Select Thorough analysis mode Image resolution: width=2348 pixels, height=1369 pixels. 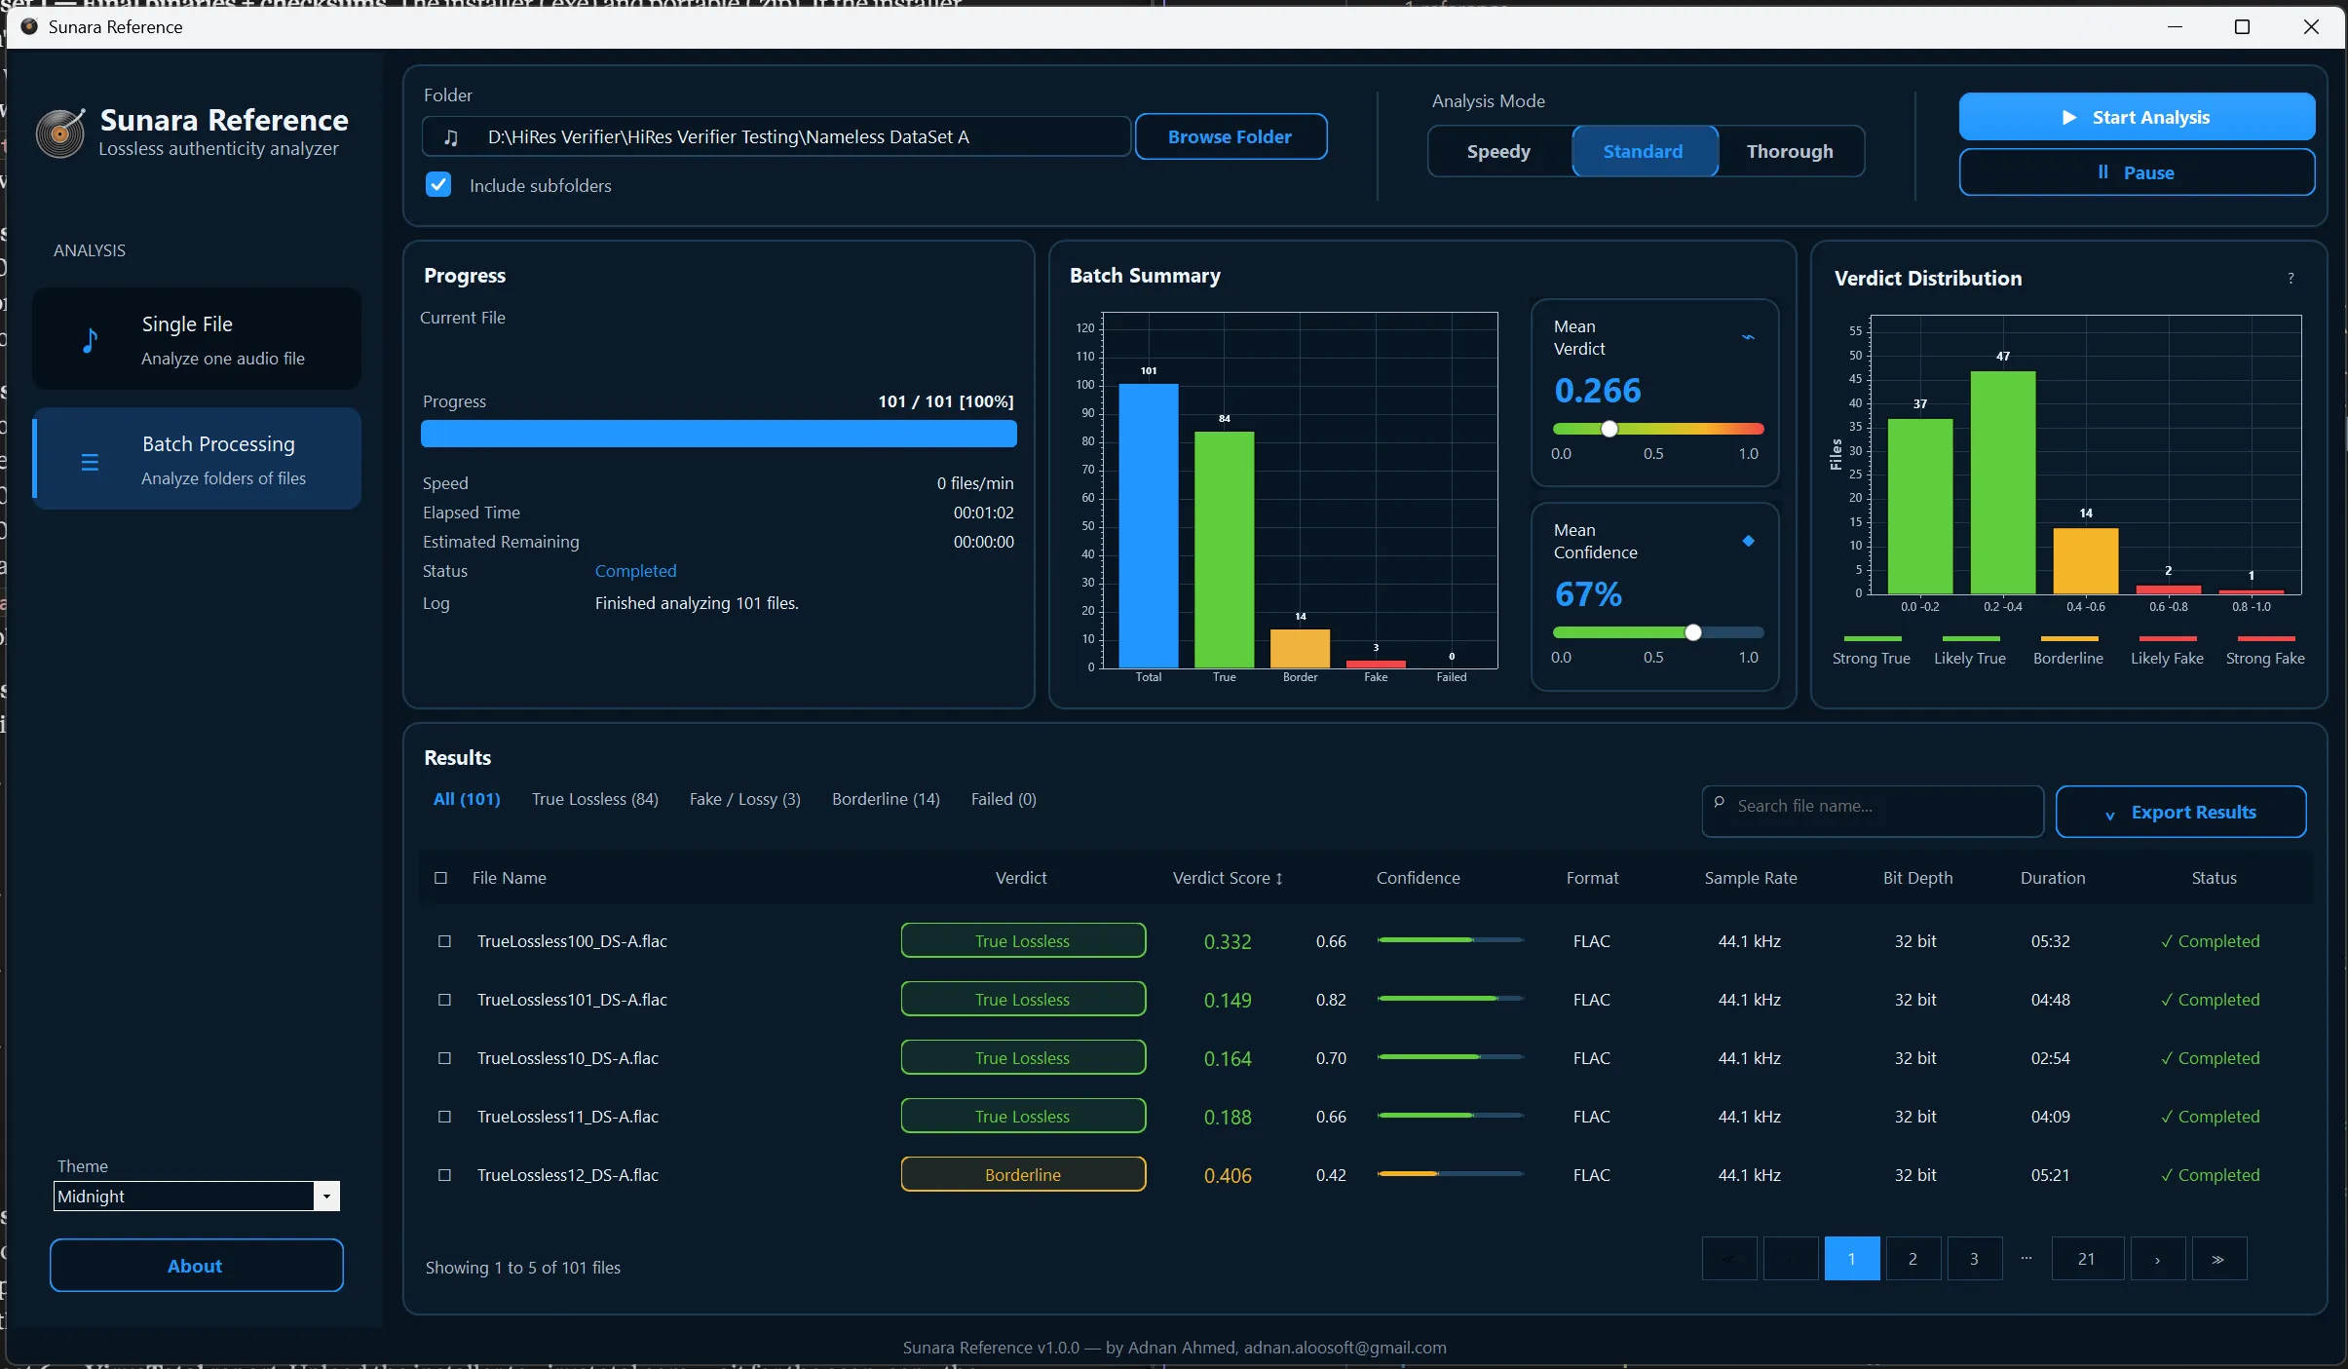point(1790,151)
